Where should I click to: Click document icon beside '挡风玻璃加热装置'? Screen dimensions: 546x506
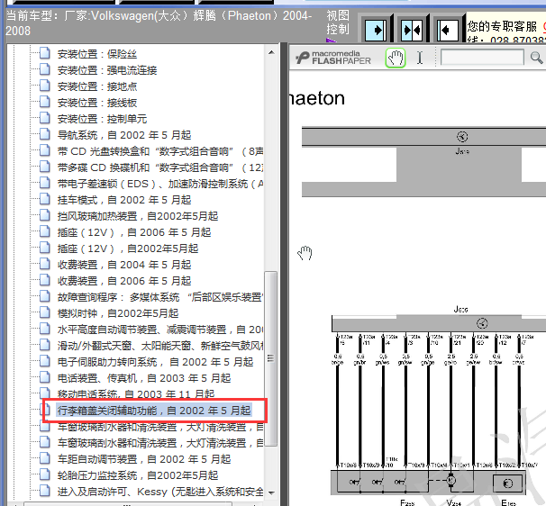click(x=44, y=215)
